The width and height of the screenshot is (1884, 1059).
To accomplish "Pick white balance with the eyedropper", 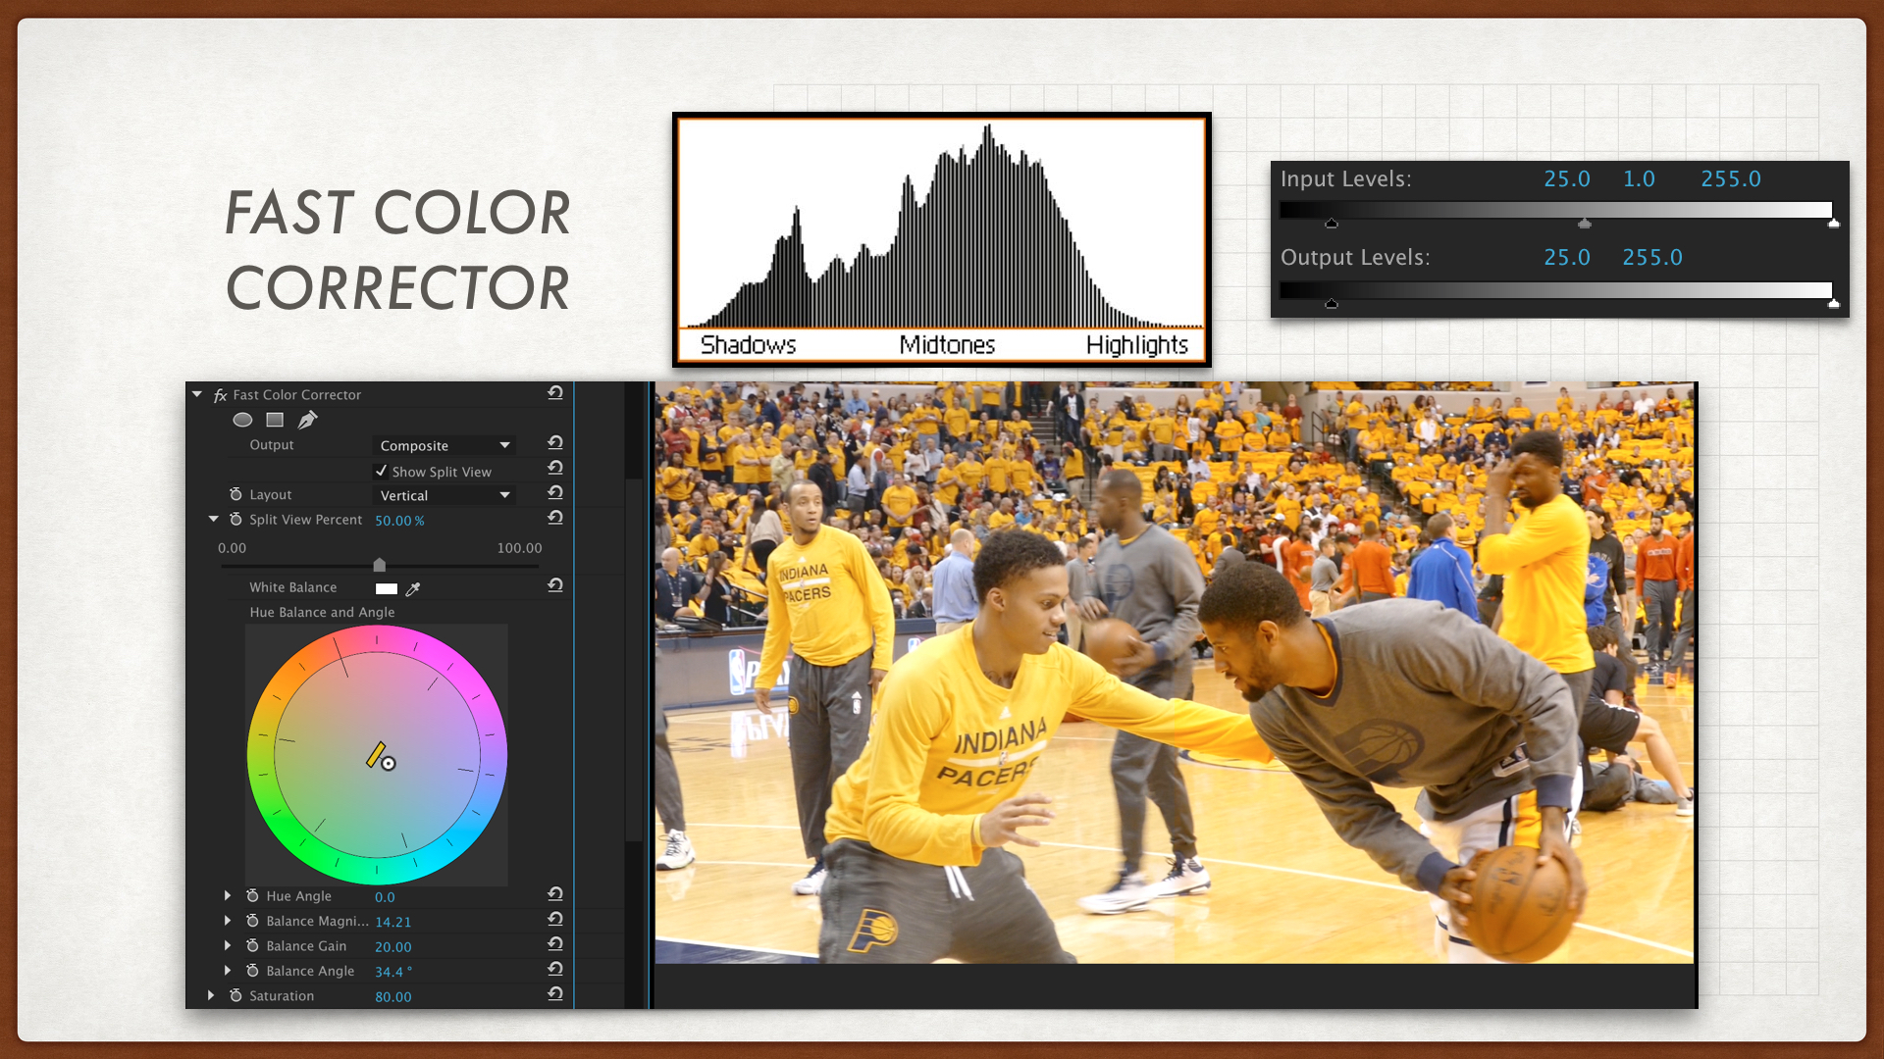I will 413,588.
